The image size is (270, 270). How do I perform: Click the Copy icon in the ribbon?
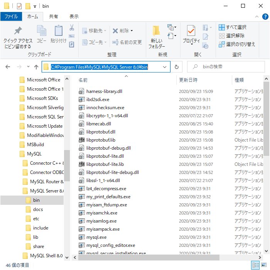coord(41,32)
